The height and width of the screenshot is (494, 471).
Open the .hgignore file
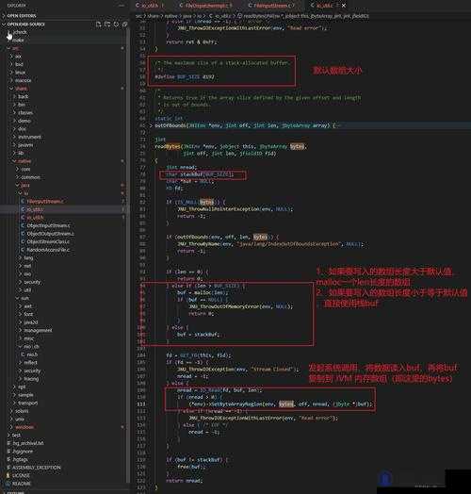[20, 452]
